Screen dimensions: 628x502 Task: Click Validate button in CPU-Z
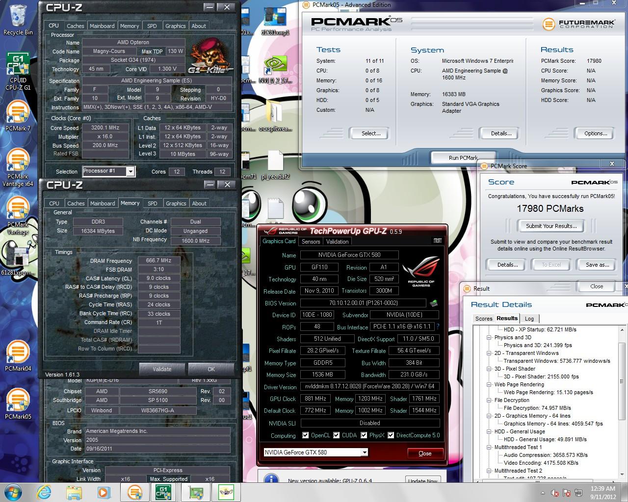(x=162, y=369)
